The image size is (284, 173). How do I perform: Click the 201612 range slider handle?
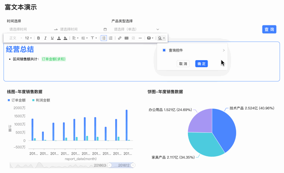(x=133, y=165)
